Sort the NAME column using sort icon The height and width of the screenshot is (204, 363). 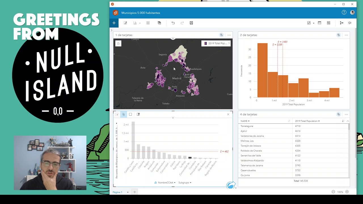[289, 121]
